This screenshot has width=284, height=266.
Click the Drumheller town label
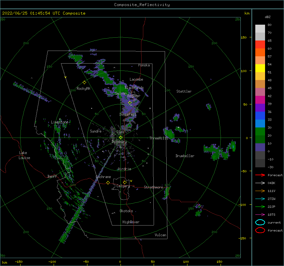coord(185,156)
